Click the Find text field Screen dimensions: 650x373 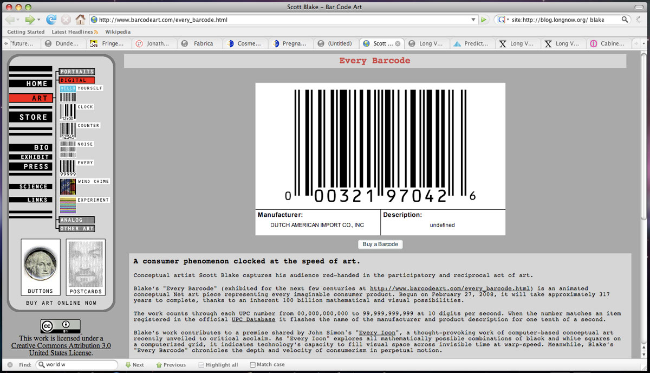[x=77, y=365]
